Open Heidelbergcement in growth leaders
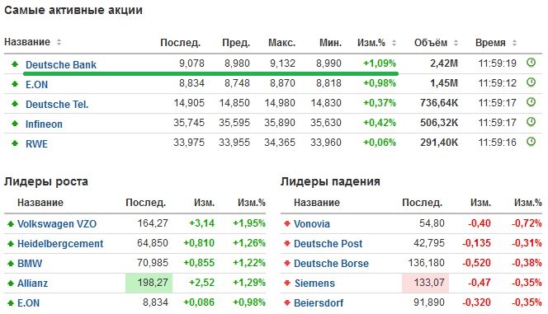548x314 pixels. (x=60, y=243)
